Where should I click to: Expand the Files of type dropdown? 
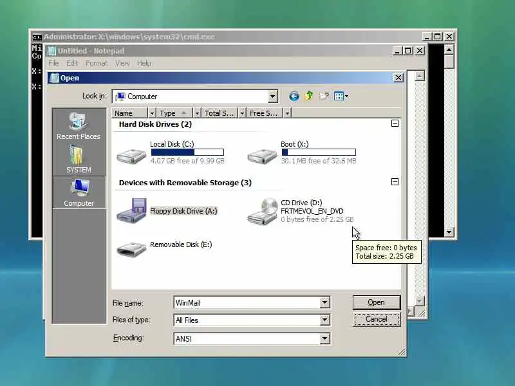[324, 320]
